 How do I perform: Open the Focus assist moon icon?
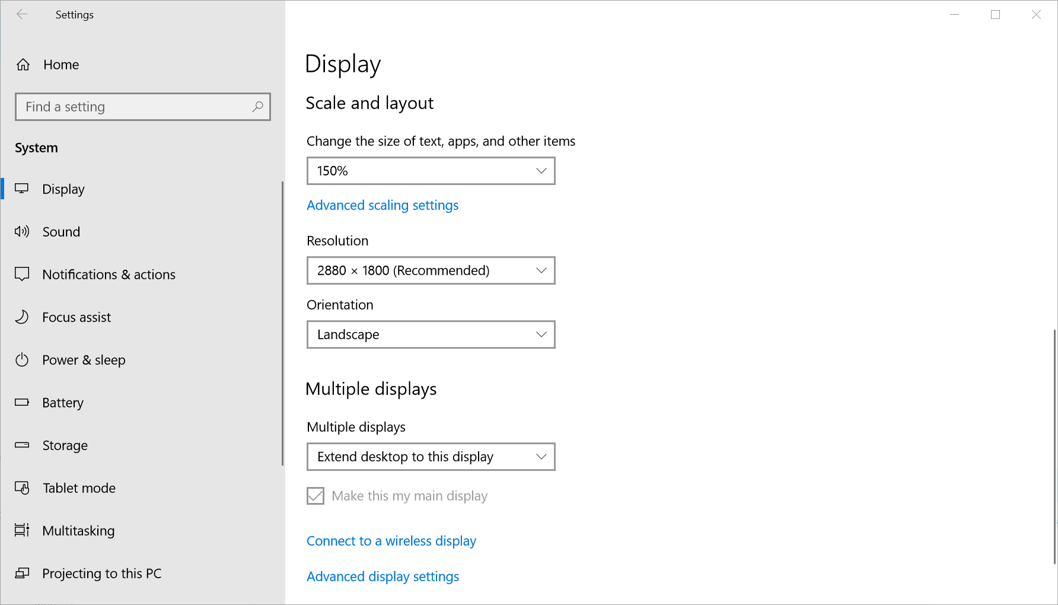[22, 317]
